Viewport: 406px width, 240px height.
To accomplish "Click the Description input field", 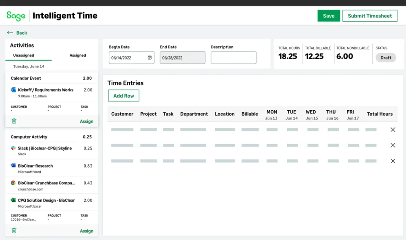I will pyautogui.click(x=234, y=58).
